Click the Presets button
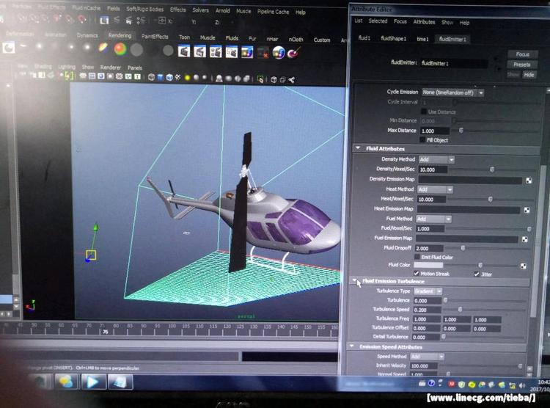Image resolution: width=550 pixels, height=408 pixels. click(x=521, y=65)
